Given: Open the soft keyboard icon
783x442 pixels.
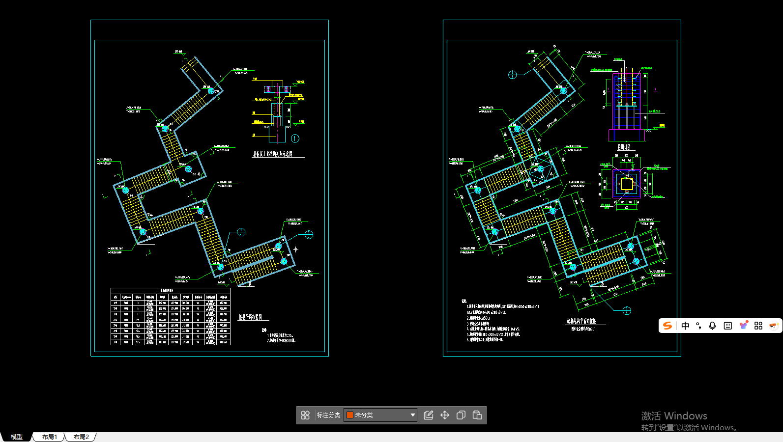Looking at the screenshot, I should [x=728, y=326].
